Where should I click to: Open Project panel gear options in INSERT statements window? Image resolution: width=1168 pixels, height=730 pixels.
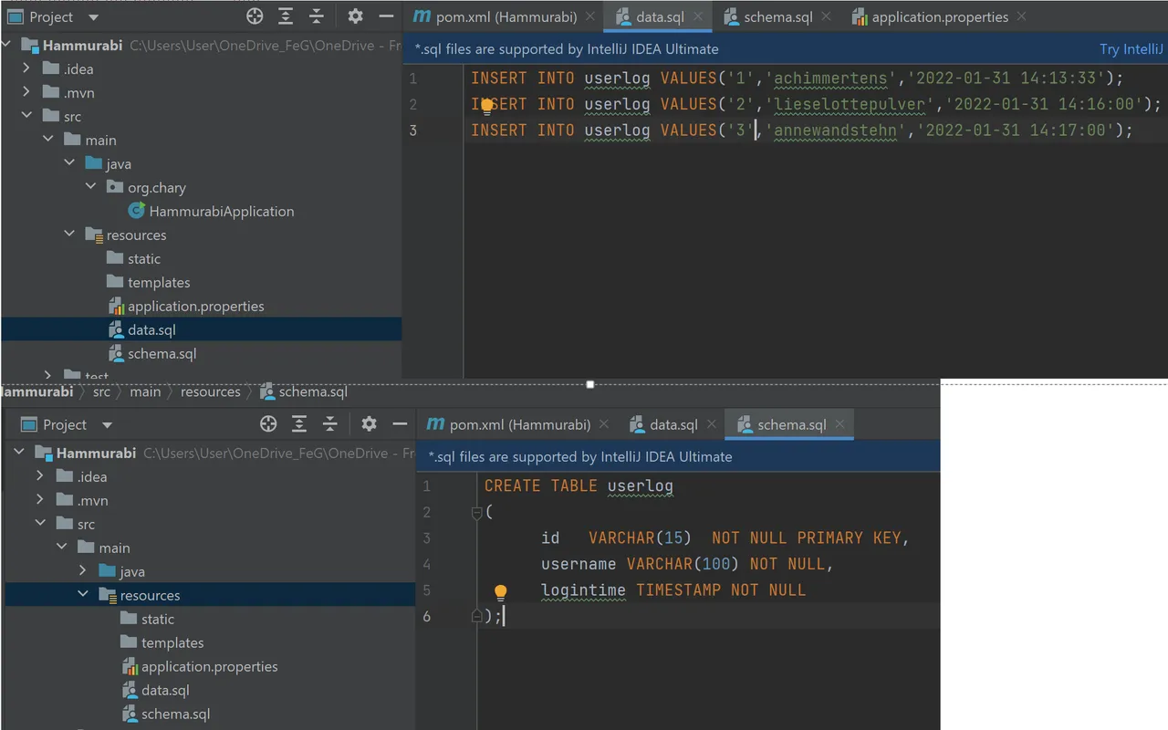click(x=355, y=16)
